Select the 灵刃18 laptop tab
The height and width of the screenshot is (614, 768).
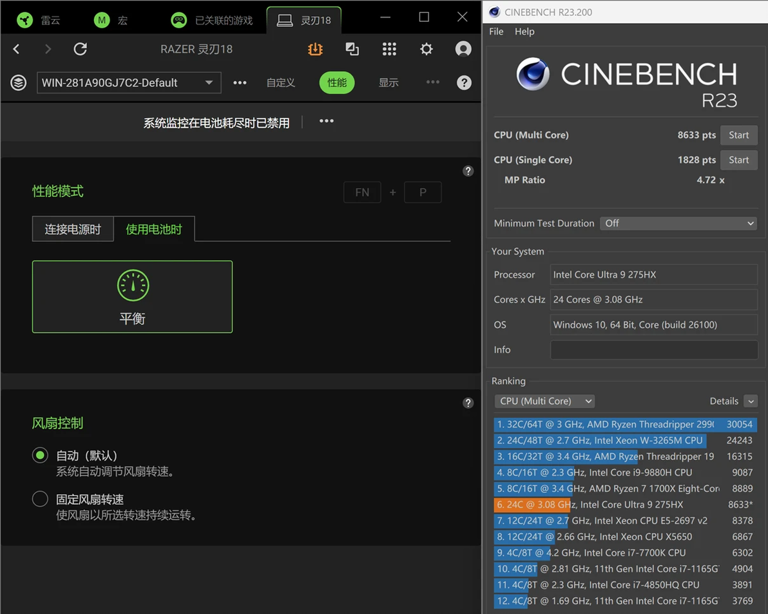pos(303,20)
